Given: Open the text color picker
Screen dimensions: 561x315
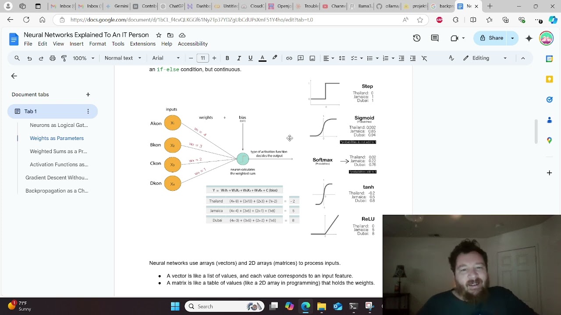Looking at the screenshot, I should (263, 58).
